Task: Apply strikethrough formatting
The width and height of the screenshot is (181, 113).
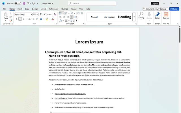Action: click(29, 19)
